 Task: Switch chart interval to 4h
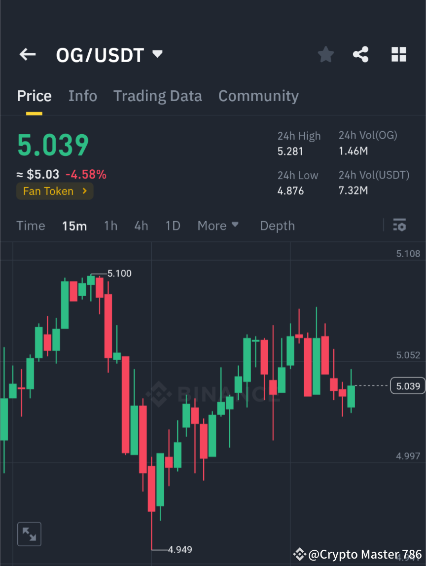pyautogui.click(x=141, y=226)
